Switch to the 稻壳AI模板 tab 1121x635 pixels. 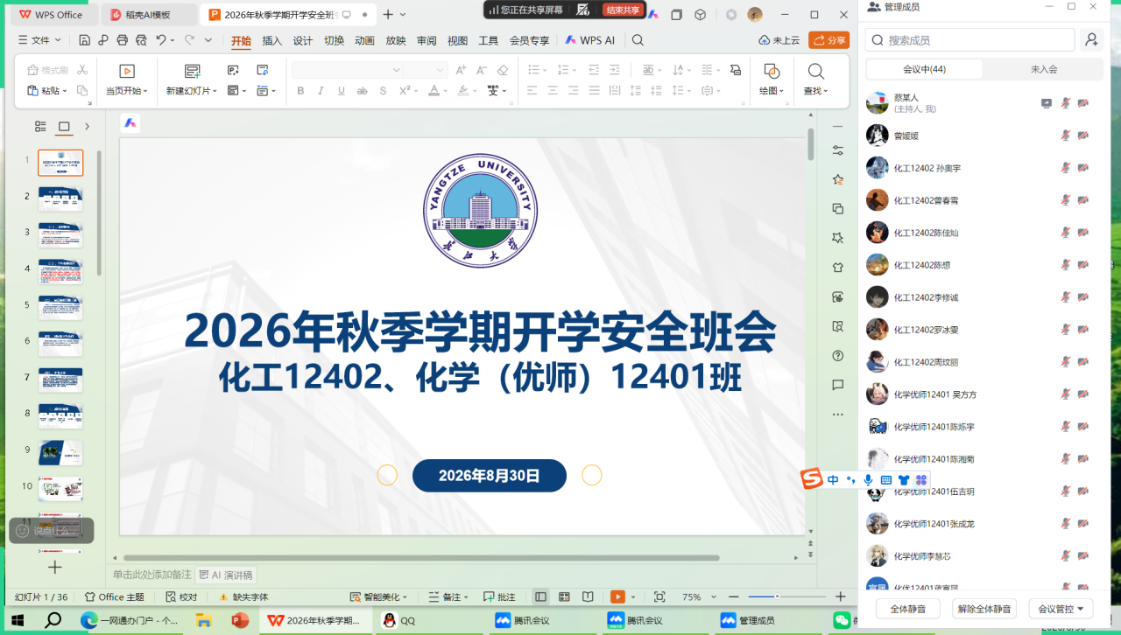pyautogui.click(x=148, y=15)
